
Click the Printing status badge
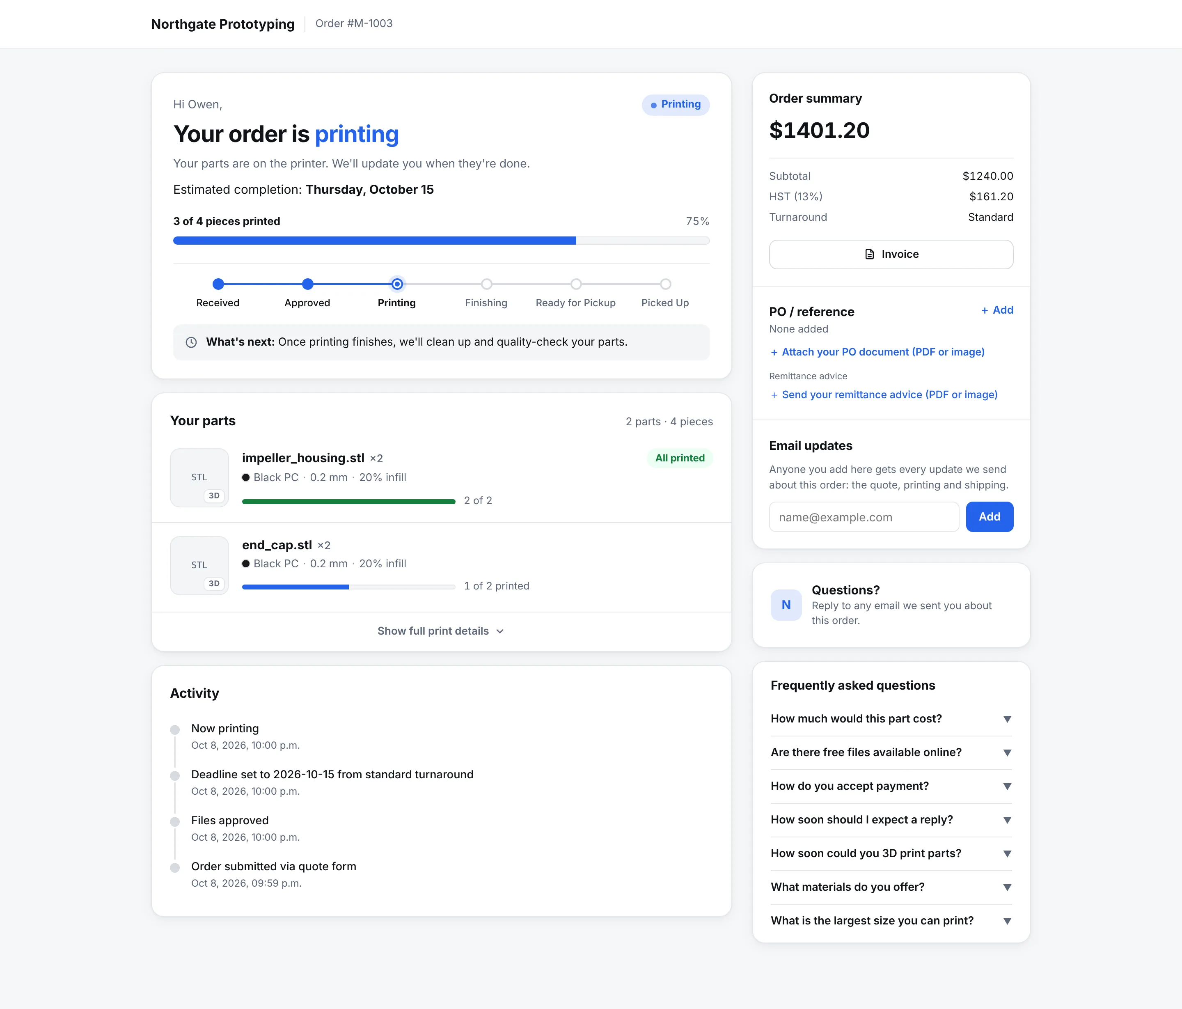point(676,104)
